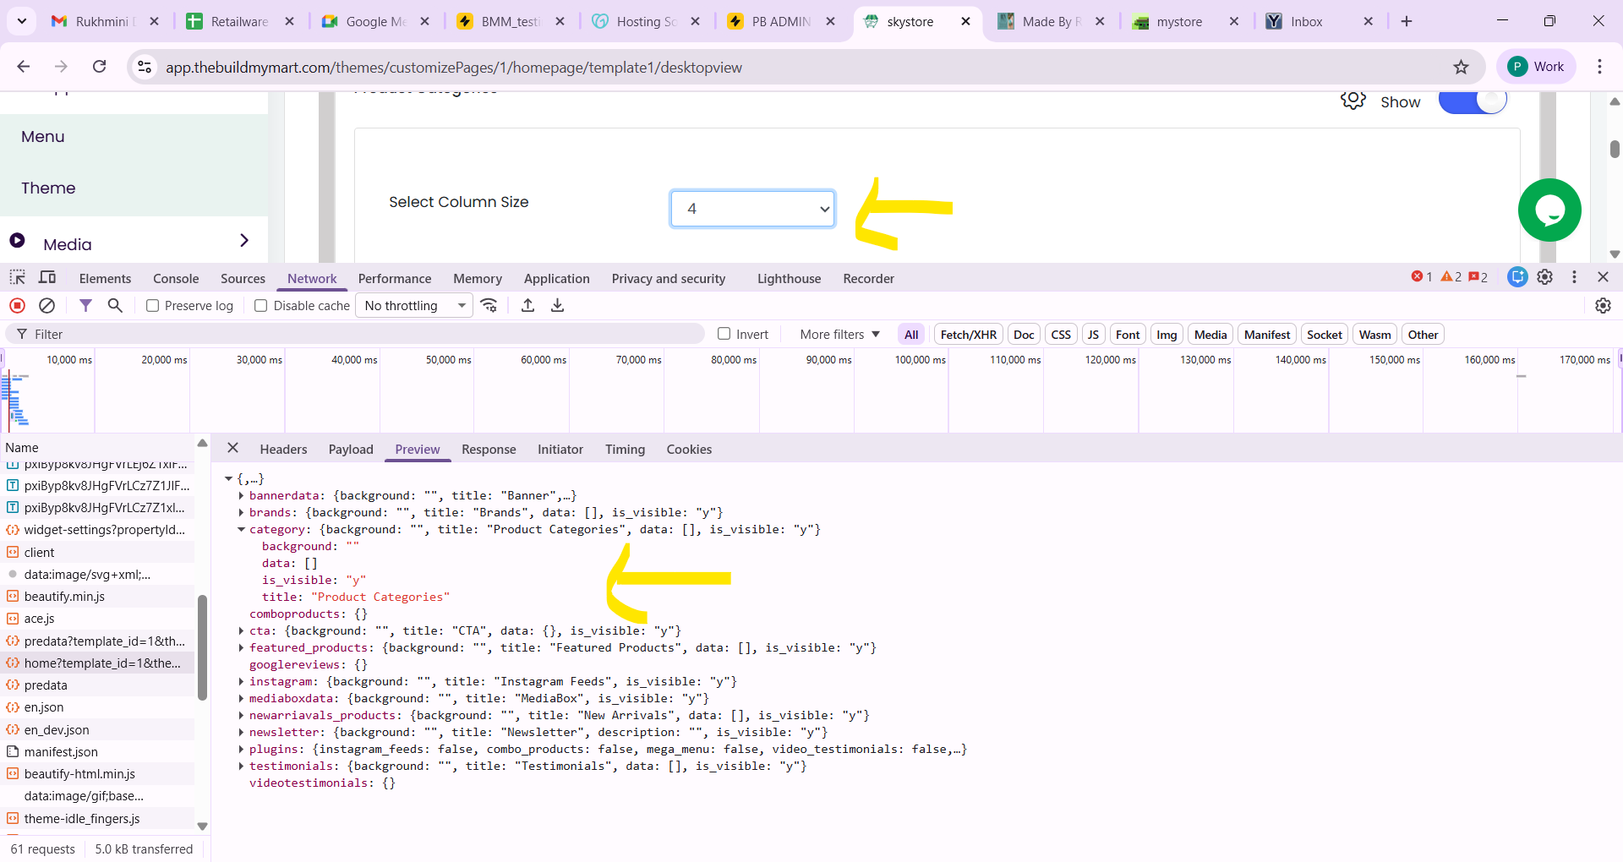View site information icon in address bar

click(145, 67)
